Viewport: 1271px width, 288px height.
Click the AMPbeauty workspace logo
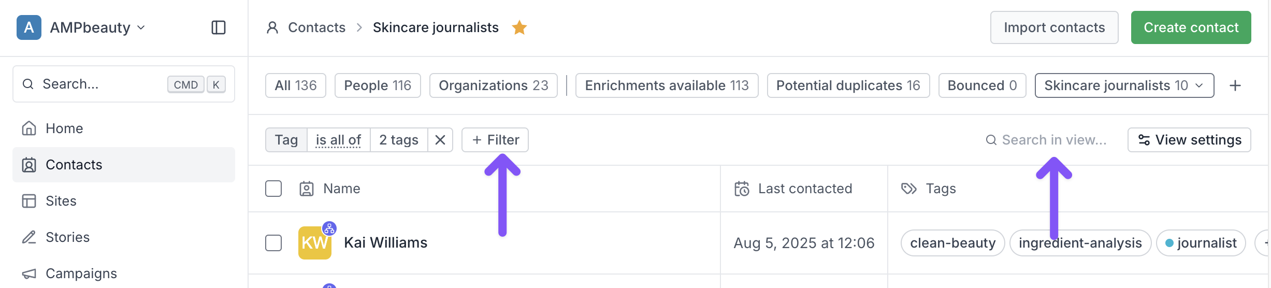point(29,27)
